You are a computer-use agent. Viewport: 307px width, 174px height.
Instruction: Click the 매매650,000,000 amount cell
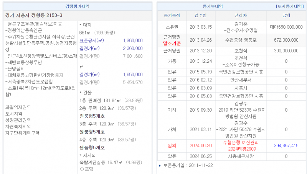(x=286, y=26)
